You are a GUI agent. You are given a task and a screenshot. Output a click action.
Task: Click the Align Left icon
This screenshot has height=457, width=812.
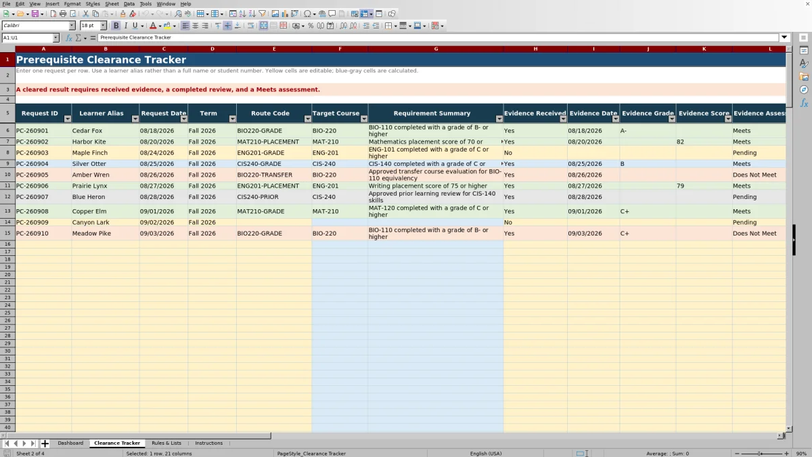(186, 26)
